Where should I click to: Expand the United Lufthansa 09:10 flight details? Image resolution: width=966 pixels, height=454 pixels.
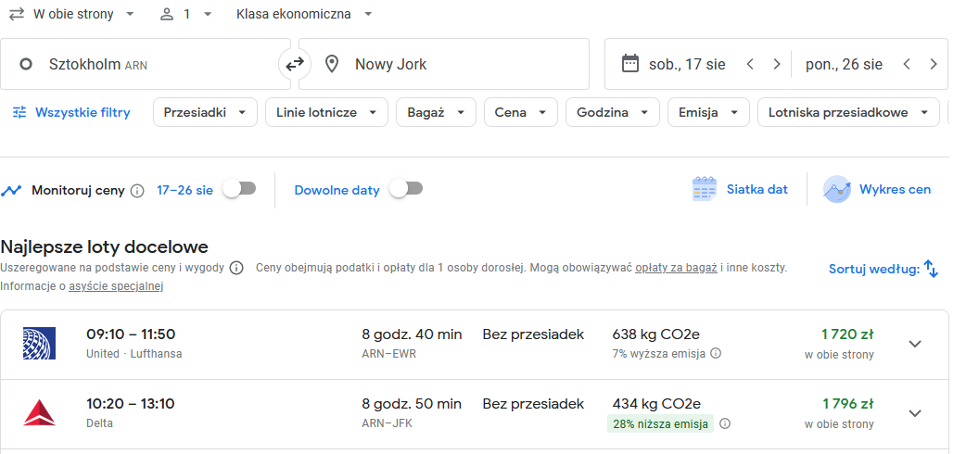915,344
